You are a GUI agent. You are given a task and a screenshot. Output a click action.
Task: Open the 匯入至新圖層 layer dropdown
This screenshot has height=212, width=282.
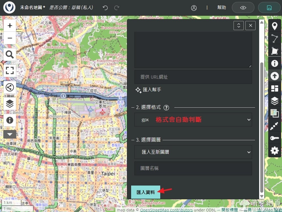point(193,152)
